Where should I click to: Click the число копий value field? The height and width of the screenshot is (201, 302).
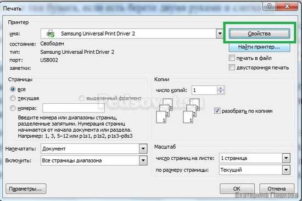[205, 90]
